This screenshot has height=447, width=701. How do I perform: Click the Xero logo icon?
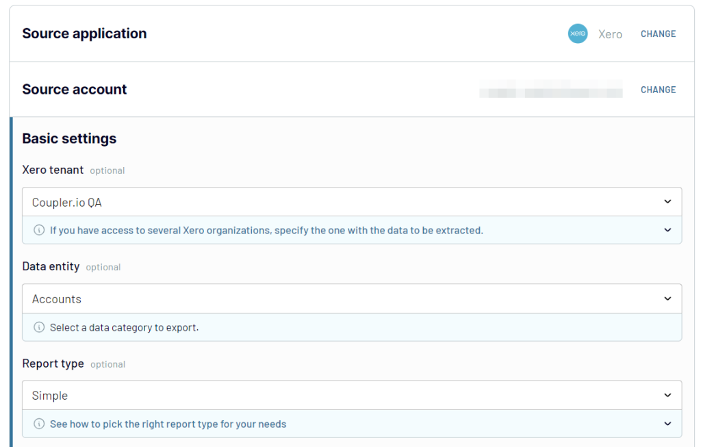[x=578, y=34]
